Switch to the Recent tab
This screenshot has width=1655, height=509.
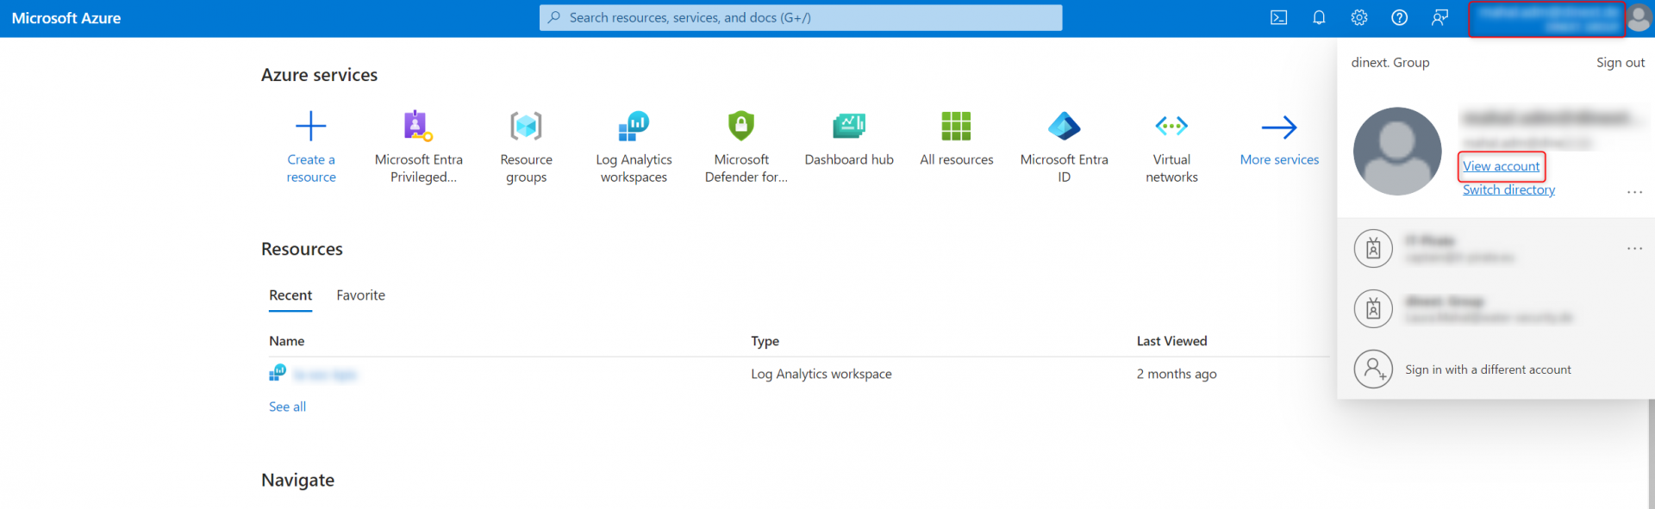tap(290, 295)
